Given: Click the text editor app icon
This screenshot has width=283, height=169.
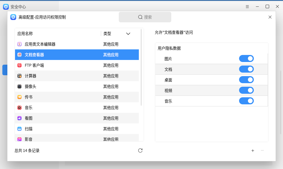Looking at the screenshot, I should click(19, 44).
